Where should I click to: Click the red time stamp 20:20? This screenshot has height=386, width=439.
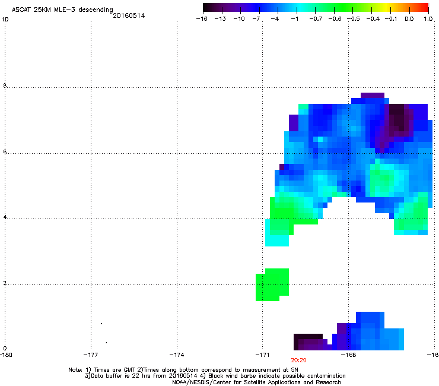click(x=298, y=360)
